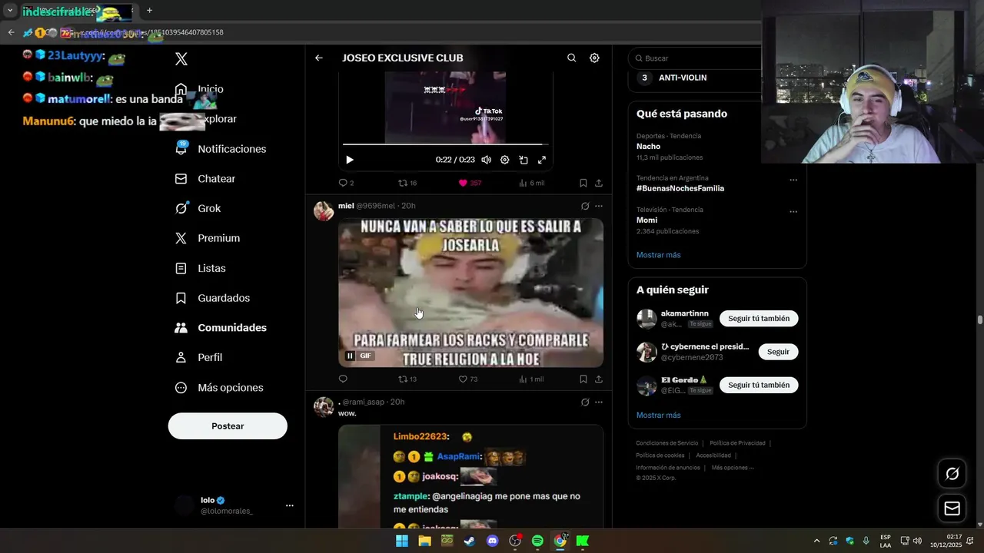This screenshot has width=984, height=553.
Task: Reply to the video post with 2 comments
Action: point(346,183)
